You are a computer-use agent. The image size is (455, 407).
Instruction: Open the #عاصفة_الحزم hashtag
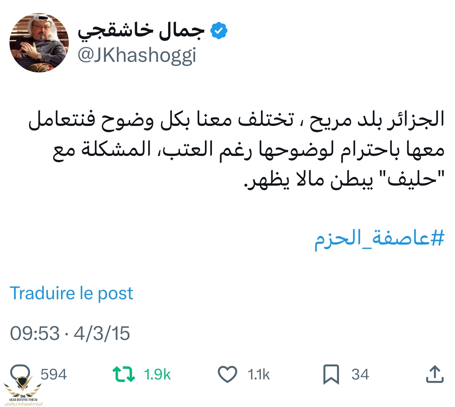pyautogui.click(x=379, y=238)
